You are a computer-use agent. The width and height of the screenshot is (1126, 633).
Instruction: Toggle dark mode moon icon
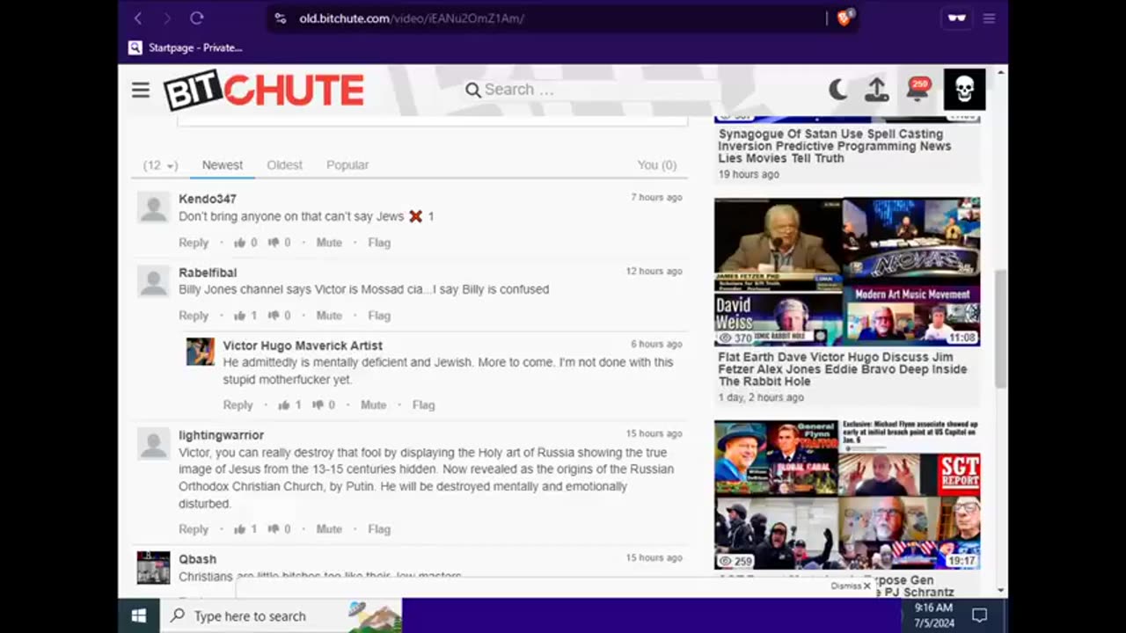[x=838, y=89]
